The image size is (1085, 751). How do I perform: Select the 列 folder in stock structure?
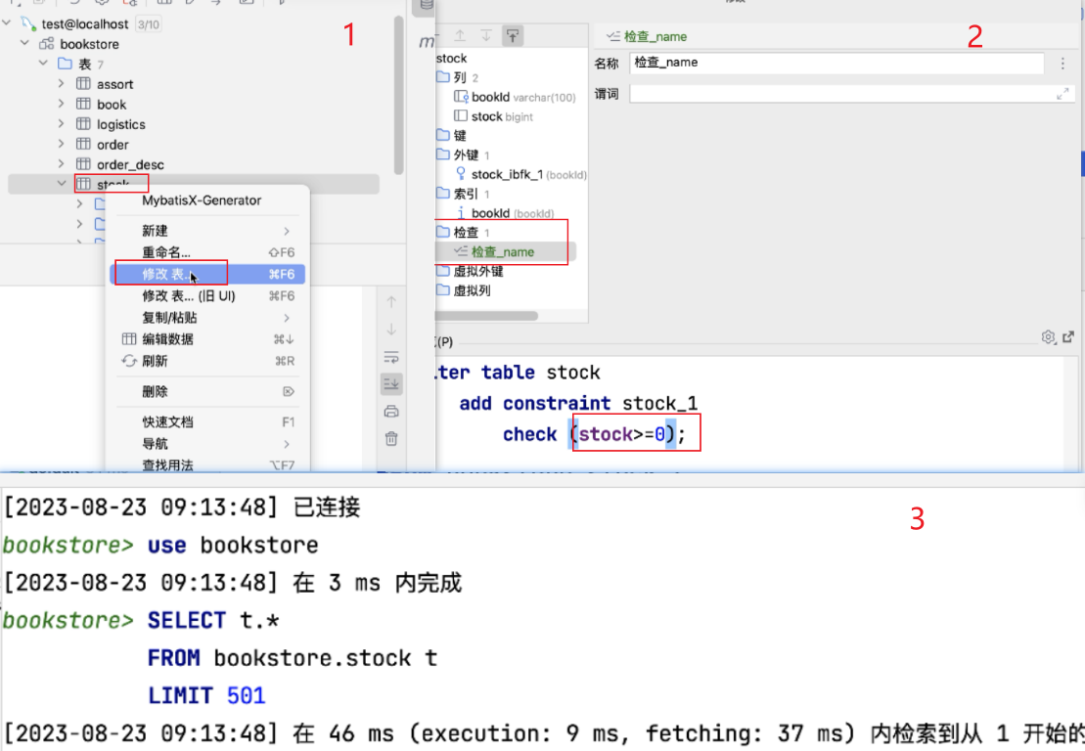460,77
